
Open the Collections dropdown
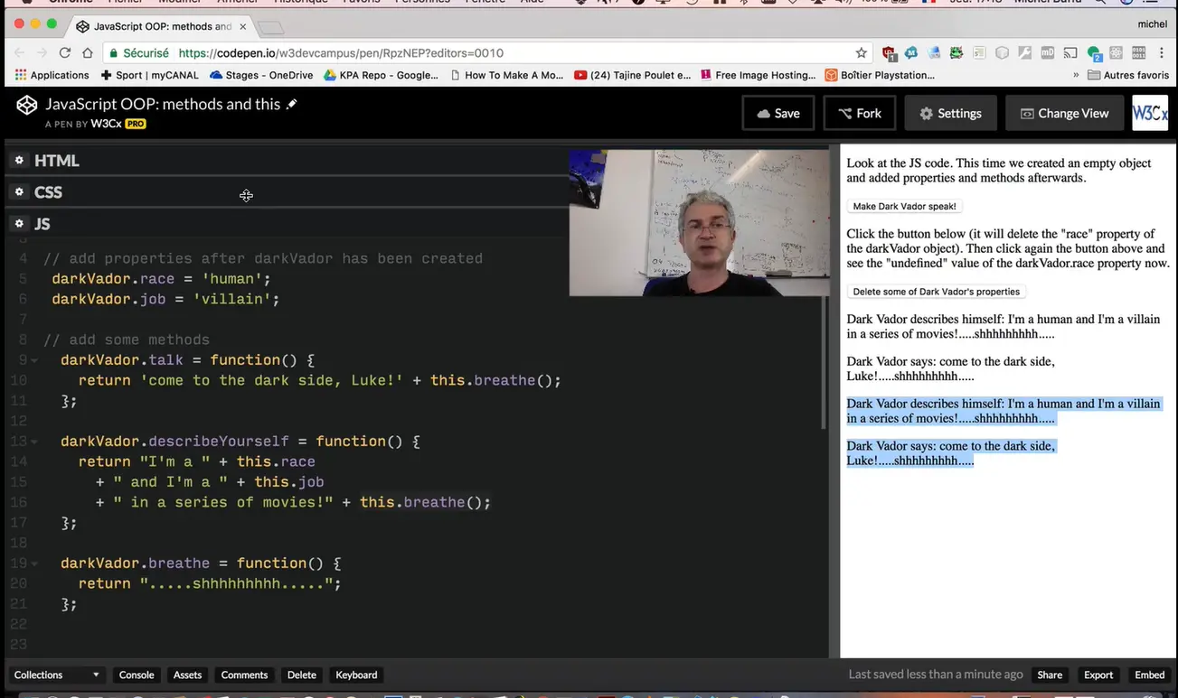click(x=57, y=675)
